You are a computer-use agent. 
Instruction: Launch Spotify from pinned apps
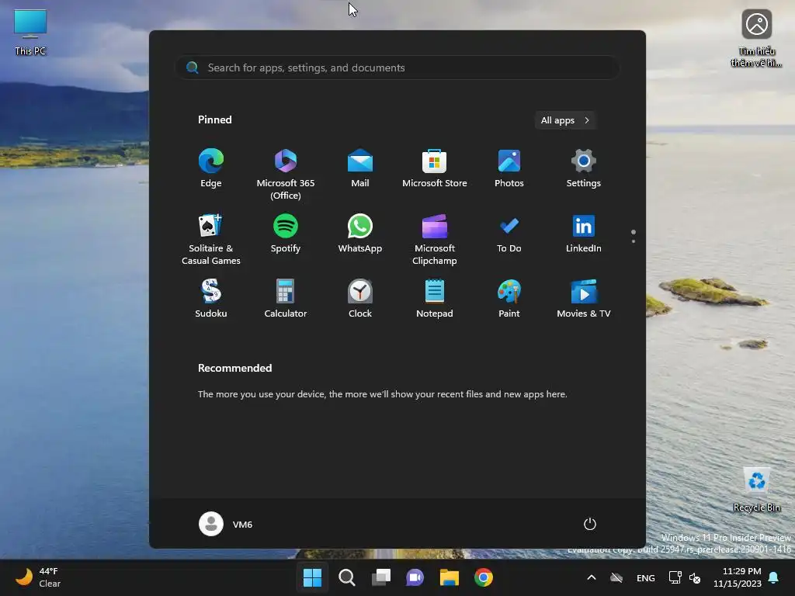coord(286,234)
